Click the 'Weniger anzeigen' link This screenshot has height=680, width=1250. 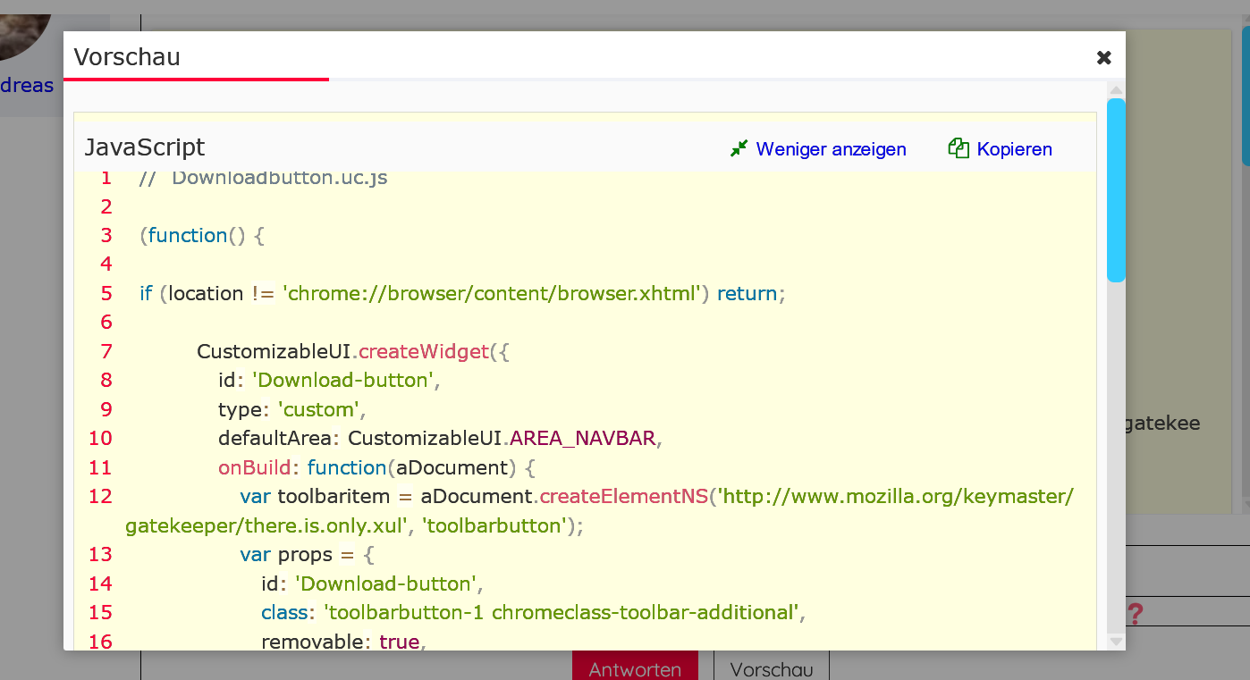pos(831,149)
